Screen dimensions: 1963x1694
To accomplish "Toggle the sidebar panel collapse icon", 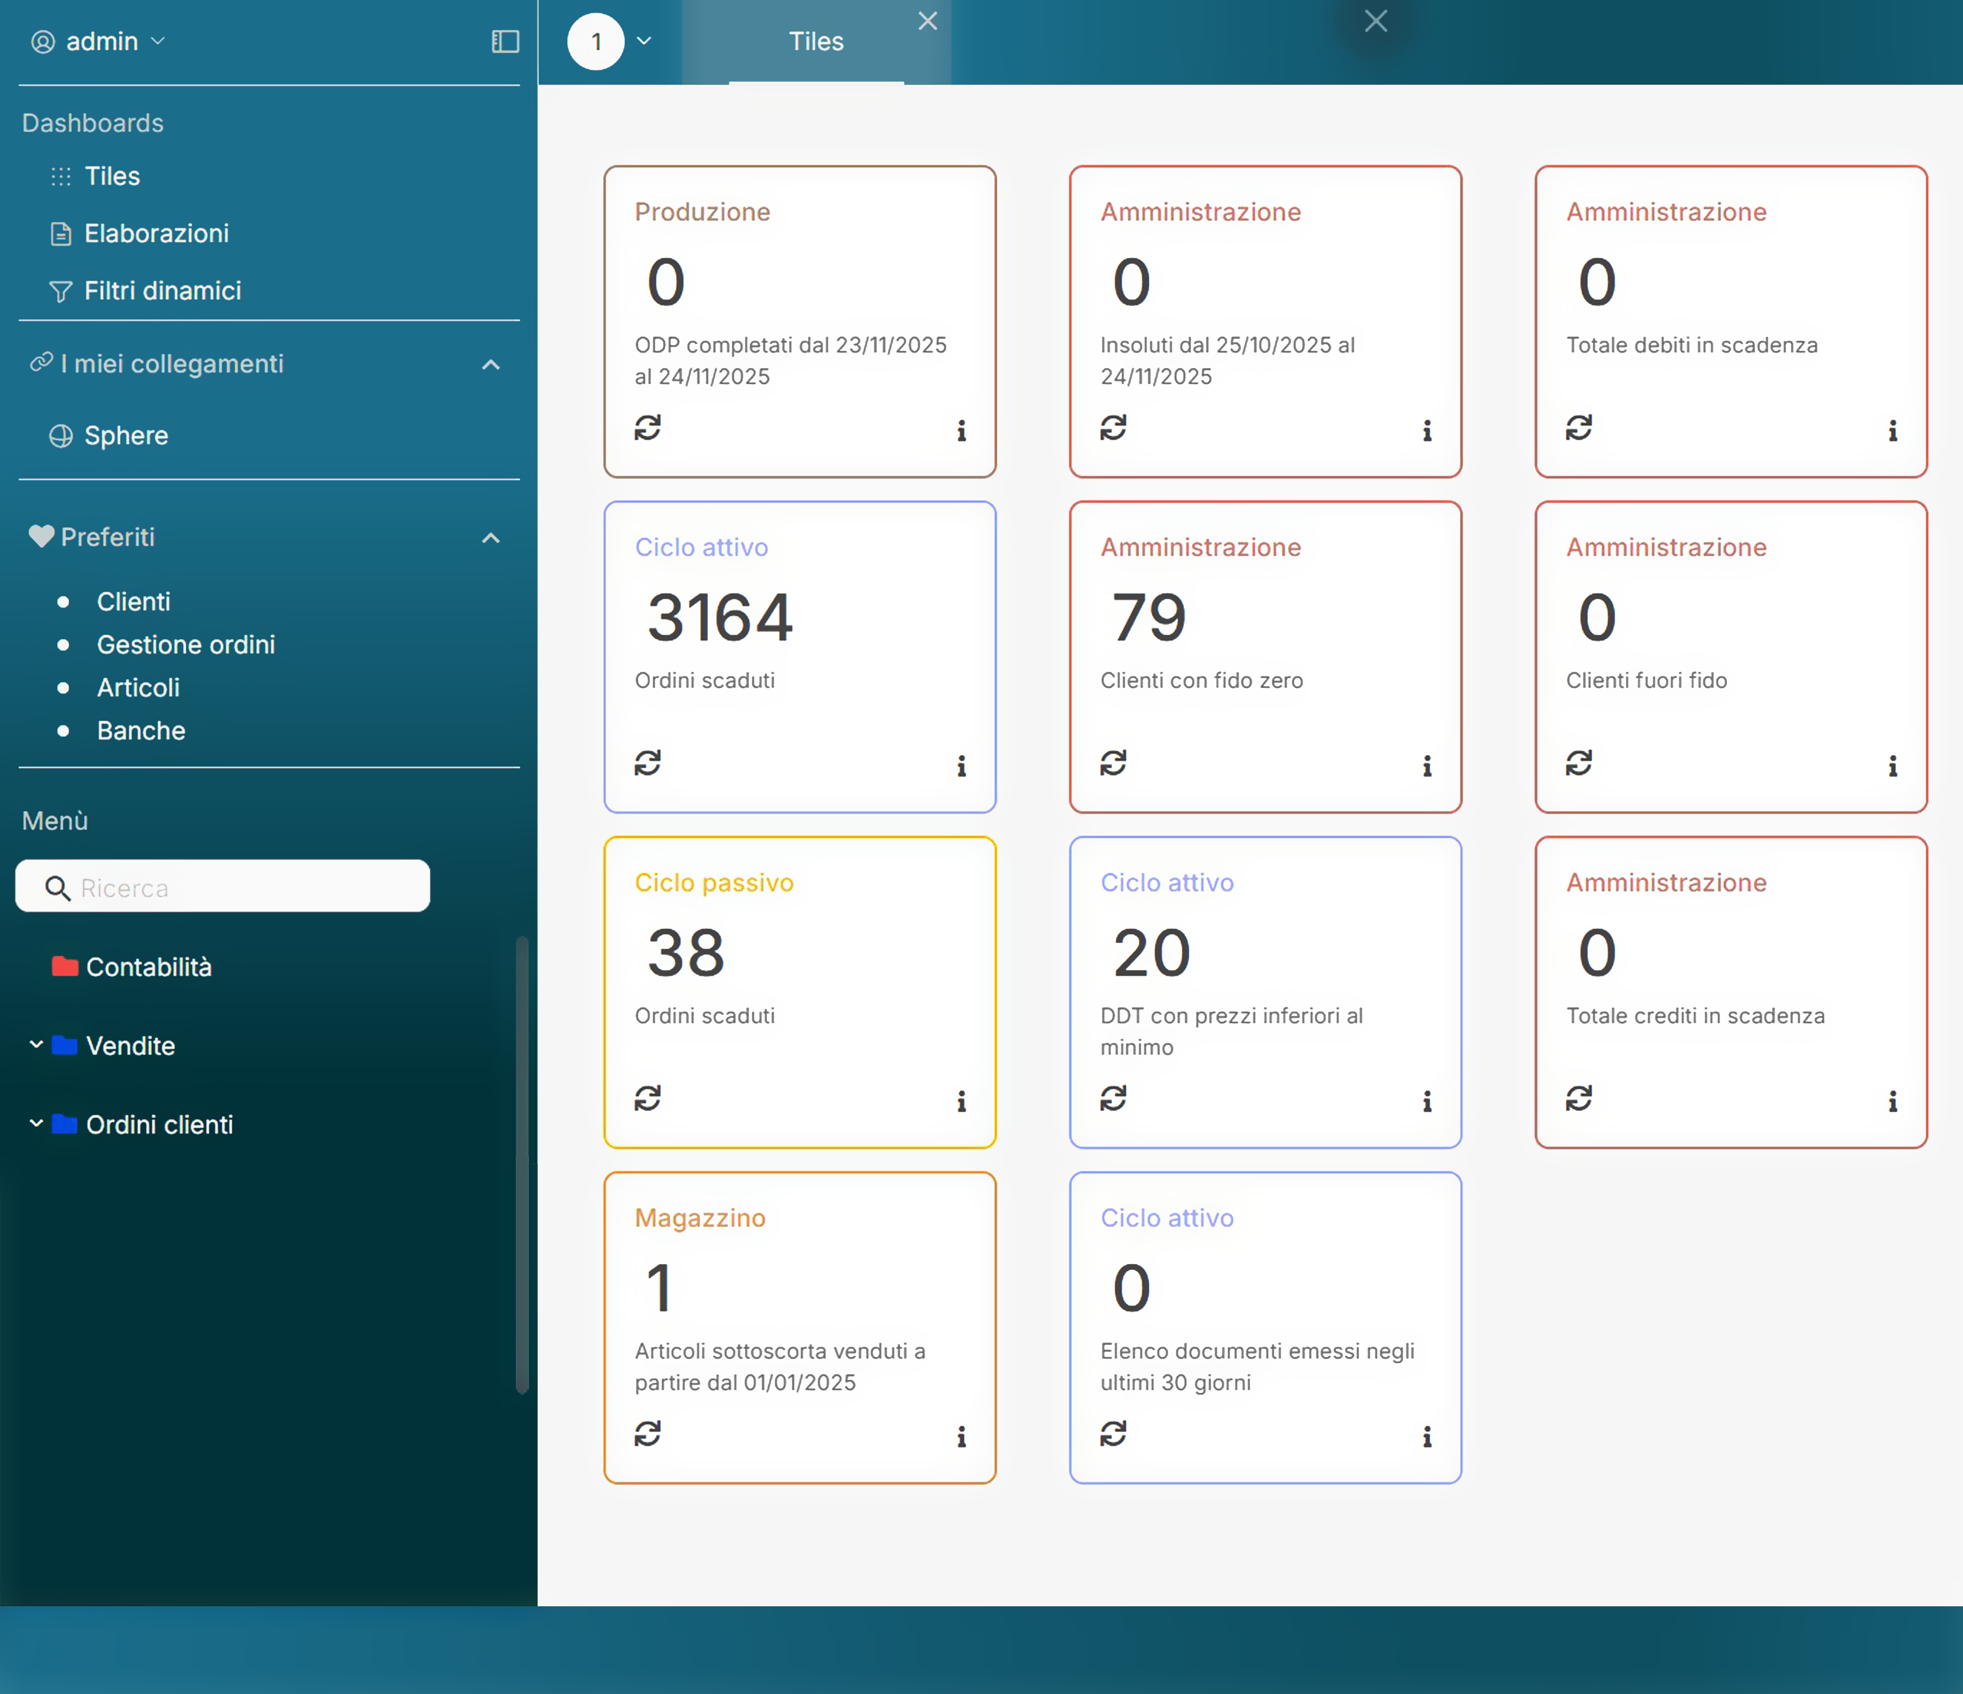I will [505, 41].
